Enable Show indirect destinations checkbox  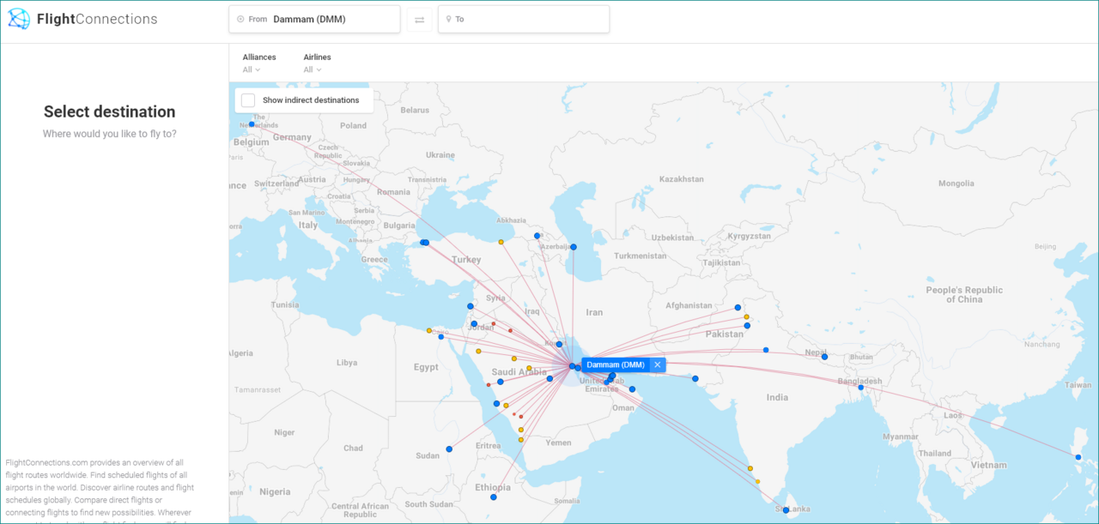(248, 100)
